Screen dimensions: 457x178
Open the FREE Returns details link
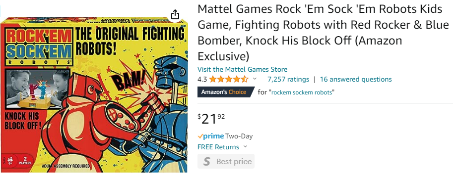pos(218,147)
